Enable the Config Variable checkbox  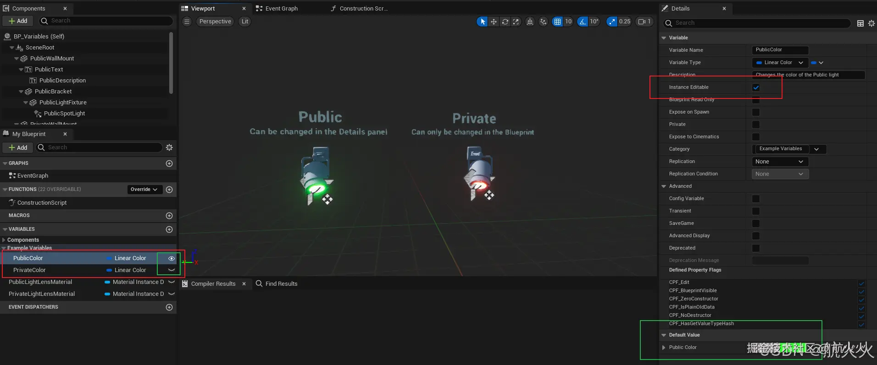pos(756,199)
